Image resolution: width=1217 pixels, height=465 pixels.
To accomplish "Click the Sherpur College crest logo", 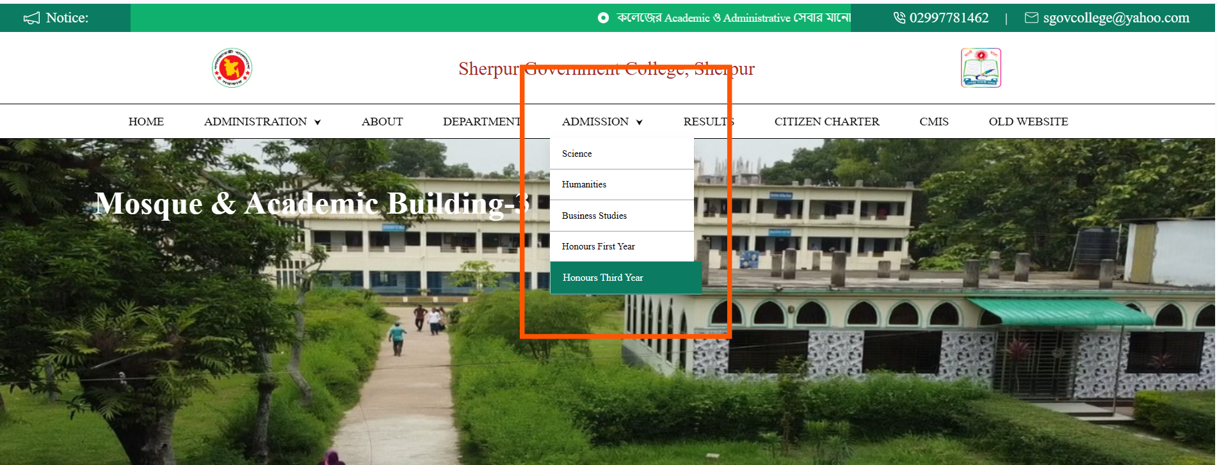I will [980, 68].
